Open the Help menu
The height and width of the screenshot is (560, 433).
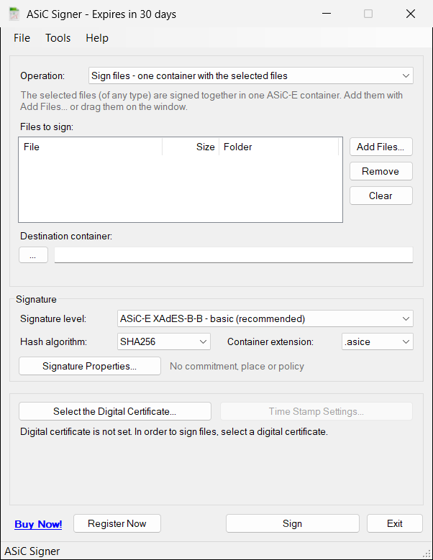97,38
